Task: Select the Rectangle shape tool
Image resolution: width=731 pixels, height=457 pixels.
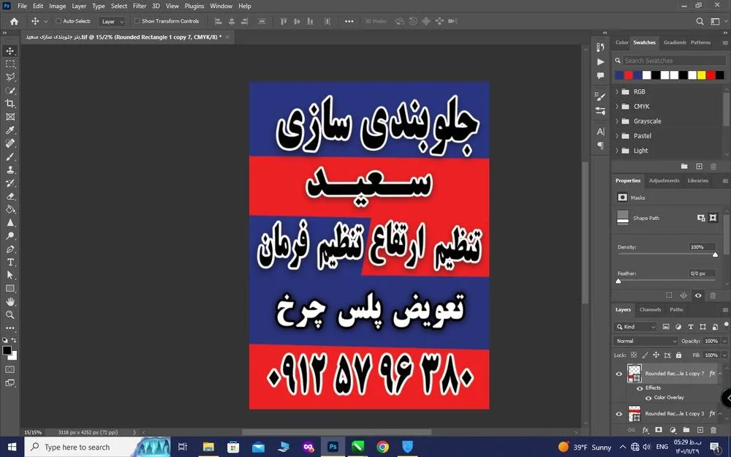Action: click(10, 289)
